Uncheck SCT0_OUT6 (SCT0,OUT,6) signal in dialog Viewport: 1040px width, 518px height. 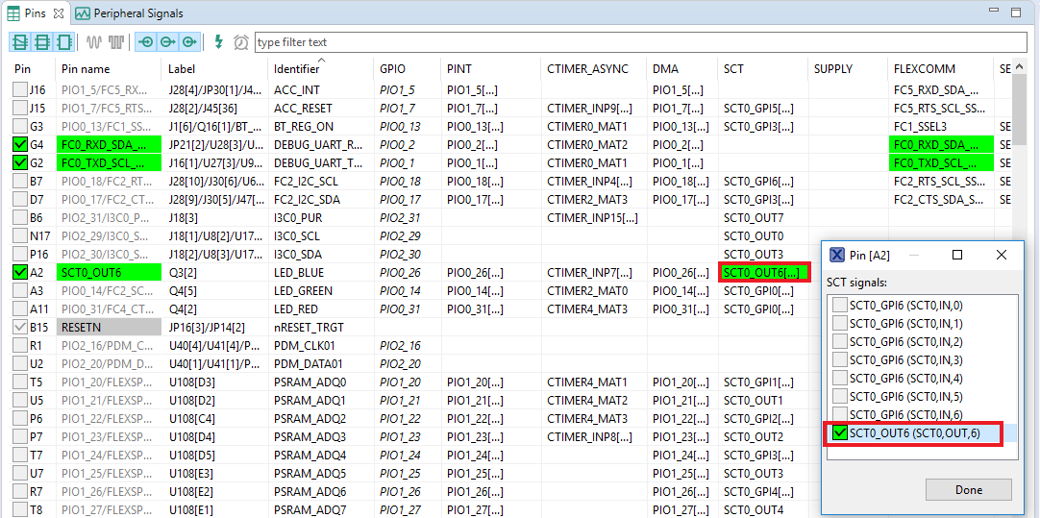point(840,433)
